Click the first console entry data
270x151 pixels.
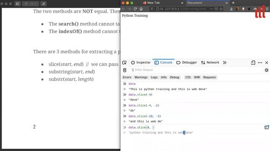(132, 84)
